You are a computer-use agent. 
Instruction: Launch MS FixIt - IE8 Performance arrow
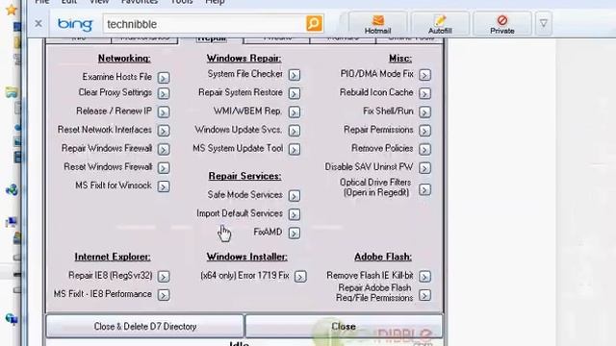pos(164,295)
